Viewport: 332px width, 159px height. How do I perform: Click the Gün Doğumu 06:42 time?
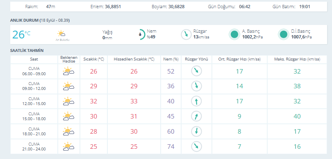click(245, 7)
